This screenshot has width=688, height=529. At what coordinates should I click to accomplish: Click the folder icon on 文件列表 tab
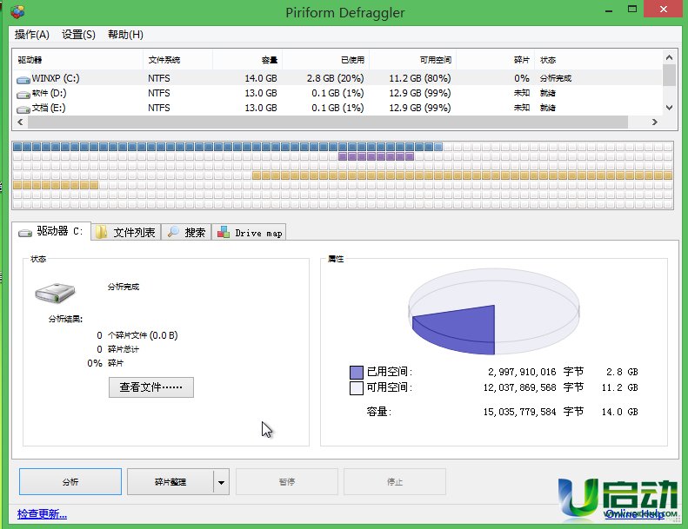click(102, 232)
